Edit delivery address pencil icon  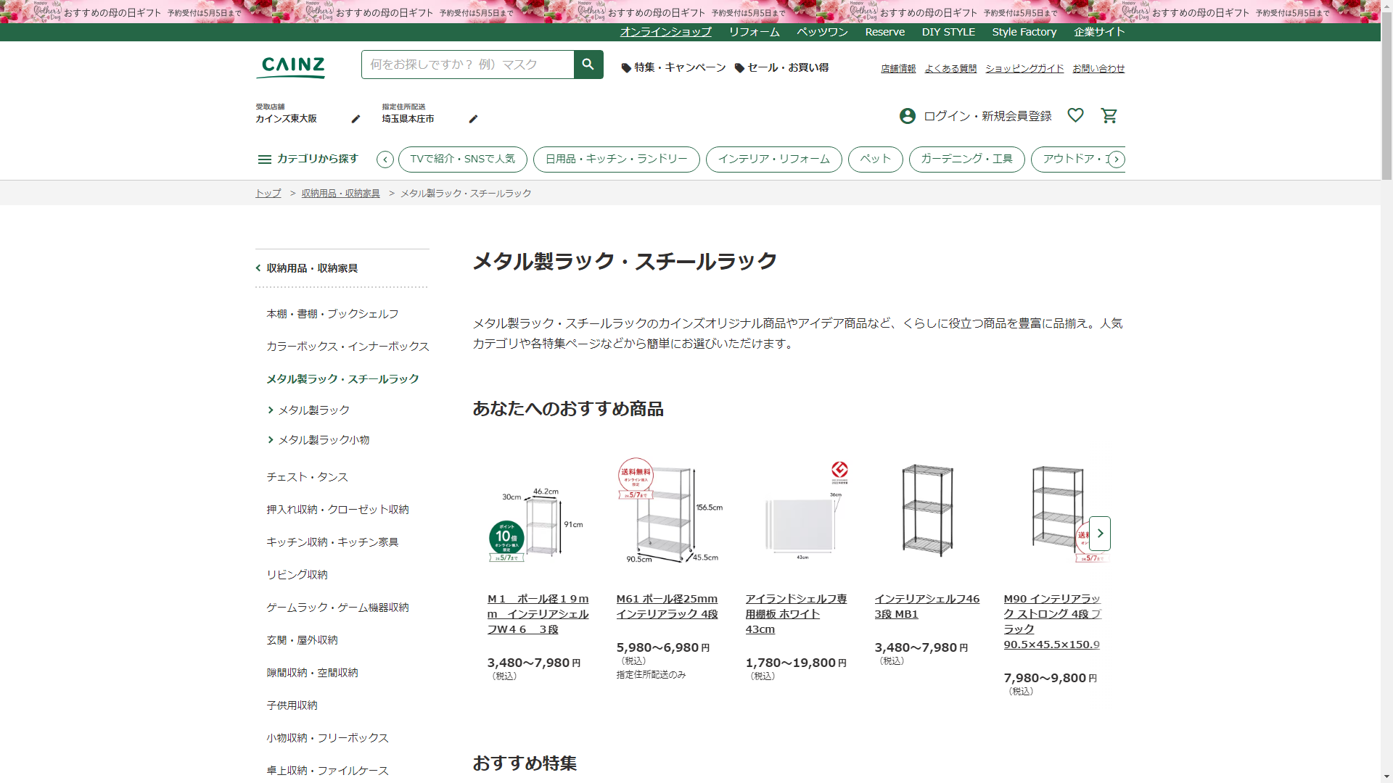point(473,119)
